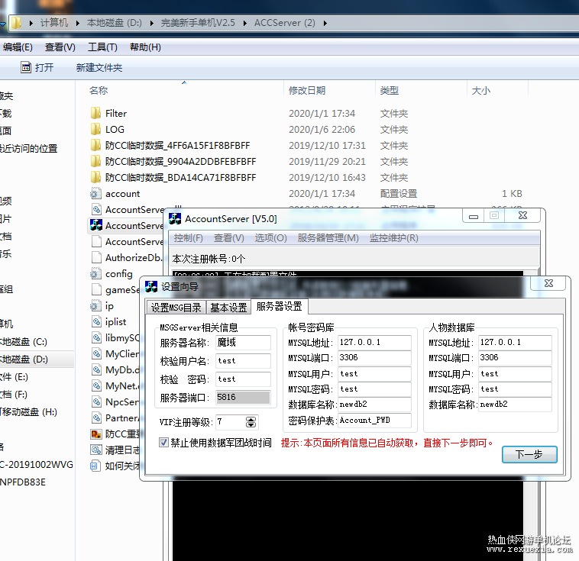Click 帐号密码库 MYSQL地址 field
Image resolution: width=579 pixels, height=561 pixels.
[x=374, y=343]
